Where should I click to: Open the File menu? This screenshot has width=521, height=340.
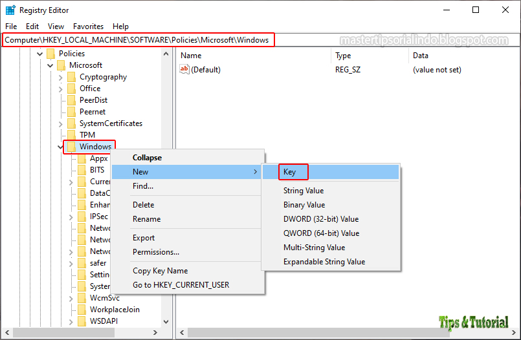(x=11, y=27)
